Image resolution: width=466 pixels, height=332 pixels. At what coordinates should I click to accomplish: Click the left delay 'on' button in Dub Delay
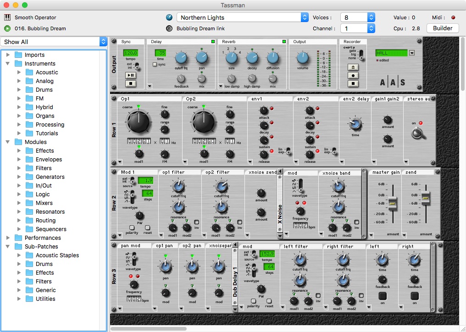pos(383,296)
